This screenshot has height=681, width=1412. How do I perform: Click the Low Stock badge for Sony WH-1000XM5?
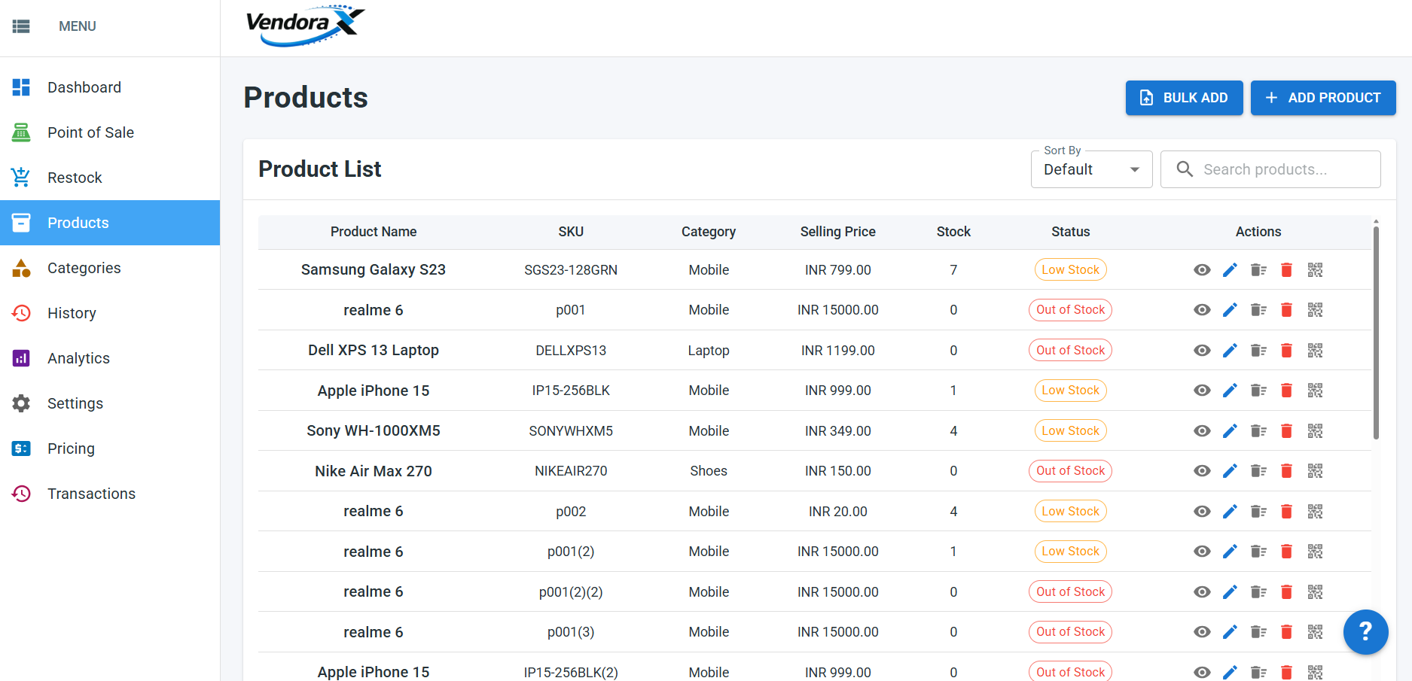coord(1070,431)
